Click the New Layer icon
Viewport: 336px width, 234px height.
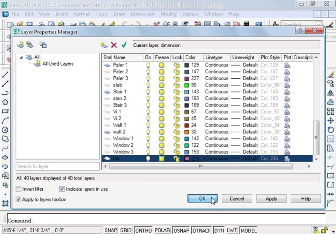[x=104, y=45]
